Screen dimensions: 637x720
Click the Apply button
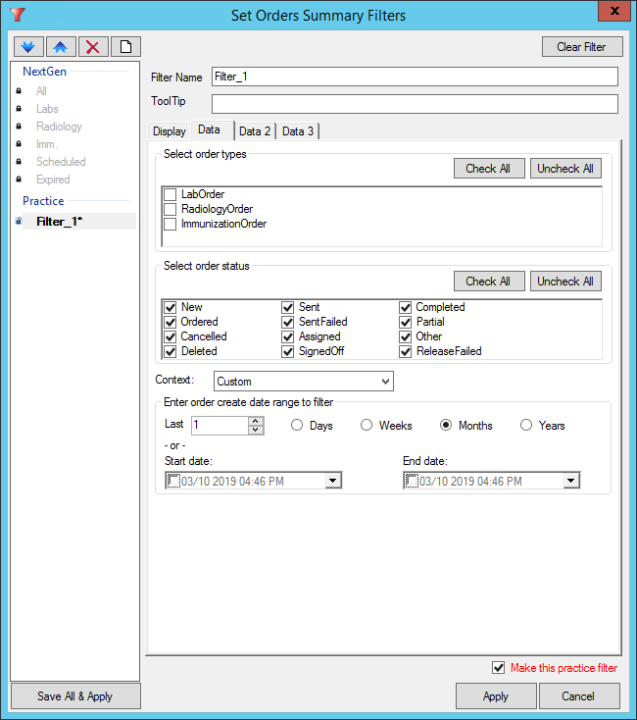(496, 696)
